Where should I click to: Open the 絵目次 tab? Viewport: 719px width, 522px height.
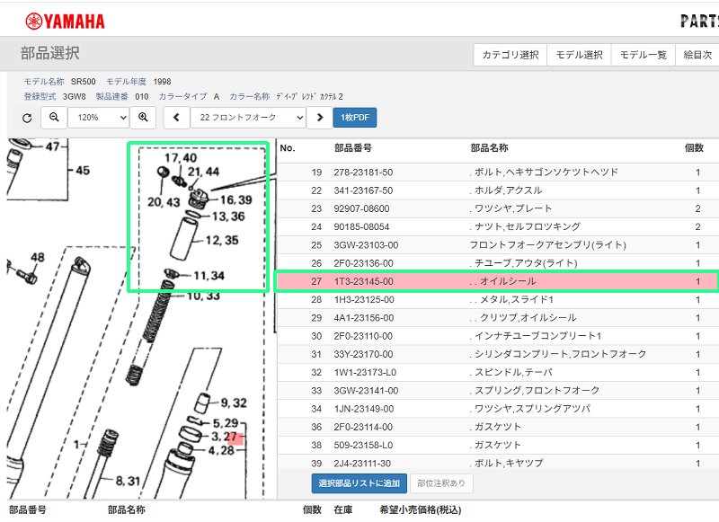(697, 55)
